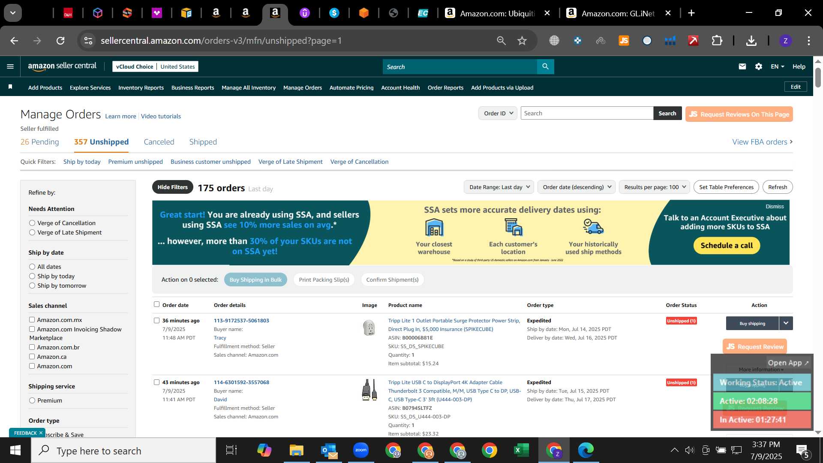The width and height of the screenshot is (823, 463).
Task: Open Inventory Reports in the navigation bar
Action: click(141, 87)
